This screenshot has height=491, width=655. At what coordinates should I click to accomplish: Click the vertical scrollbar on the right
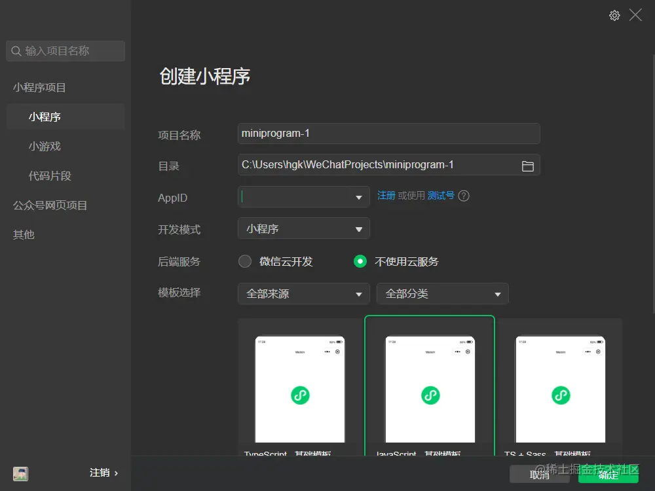tap(653, 184)
